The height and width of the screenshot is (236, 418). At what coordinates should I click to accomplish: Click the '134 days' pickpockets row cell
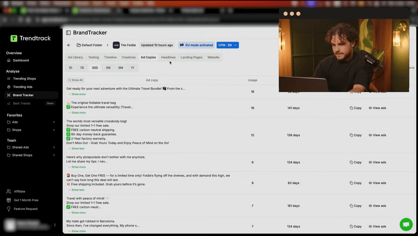[294, 163]
